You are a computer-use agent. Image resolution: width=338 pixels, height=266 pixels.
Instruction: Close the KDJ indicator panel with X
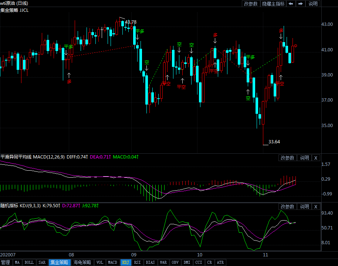click(x=315, y=207)
